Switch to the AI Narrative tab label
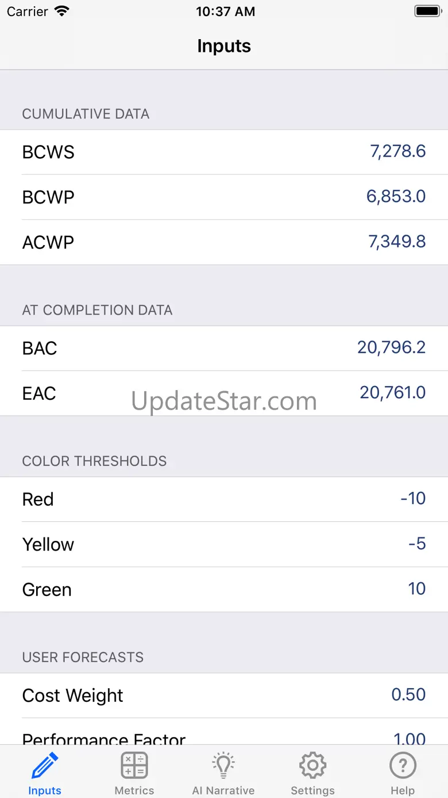 (223, 791)
